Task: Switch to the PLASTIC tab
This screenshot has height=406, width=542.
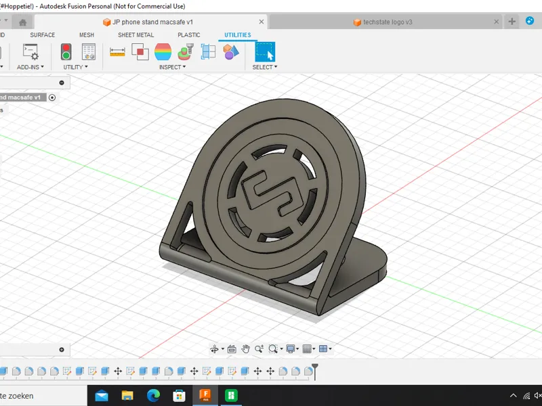Action: (189, 35)
